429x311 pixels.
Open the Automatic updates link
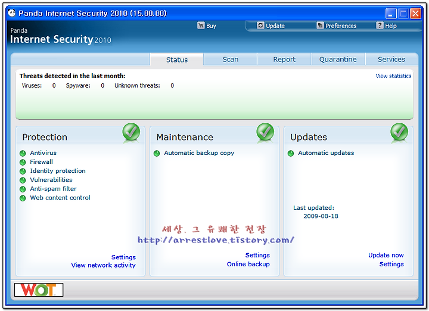click(326, 153)
